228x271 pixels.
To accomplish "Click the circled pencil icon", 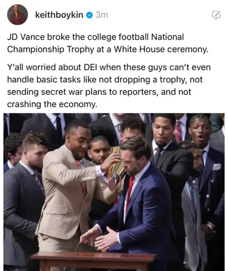I will tap(216, 15).
